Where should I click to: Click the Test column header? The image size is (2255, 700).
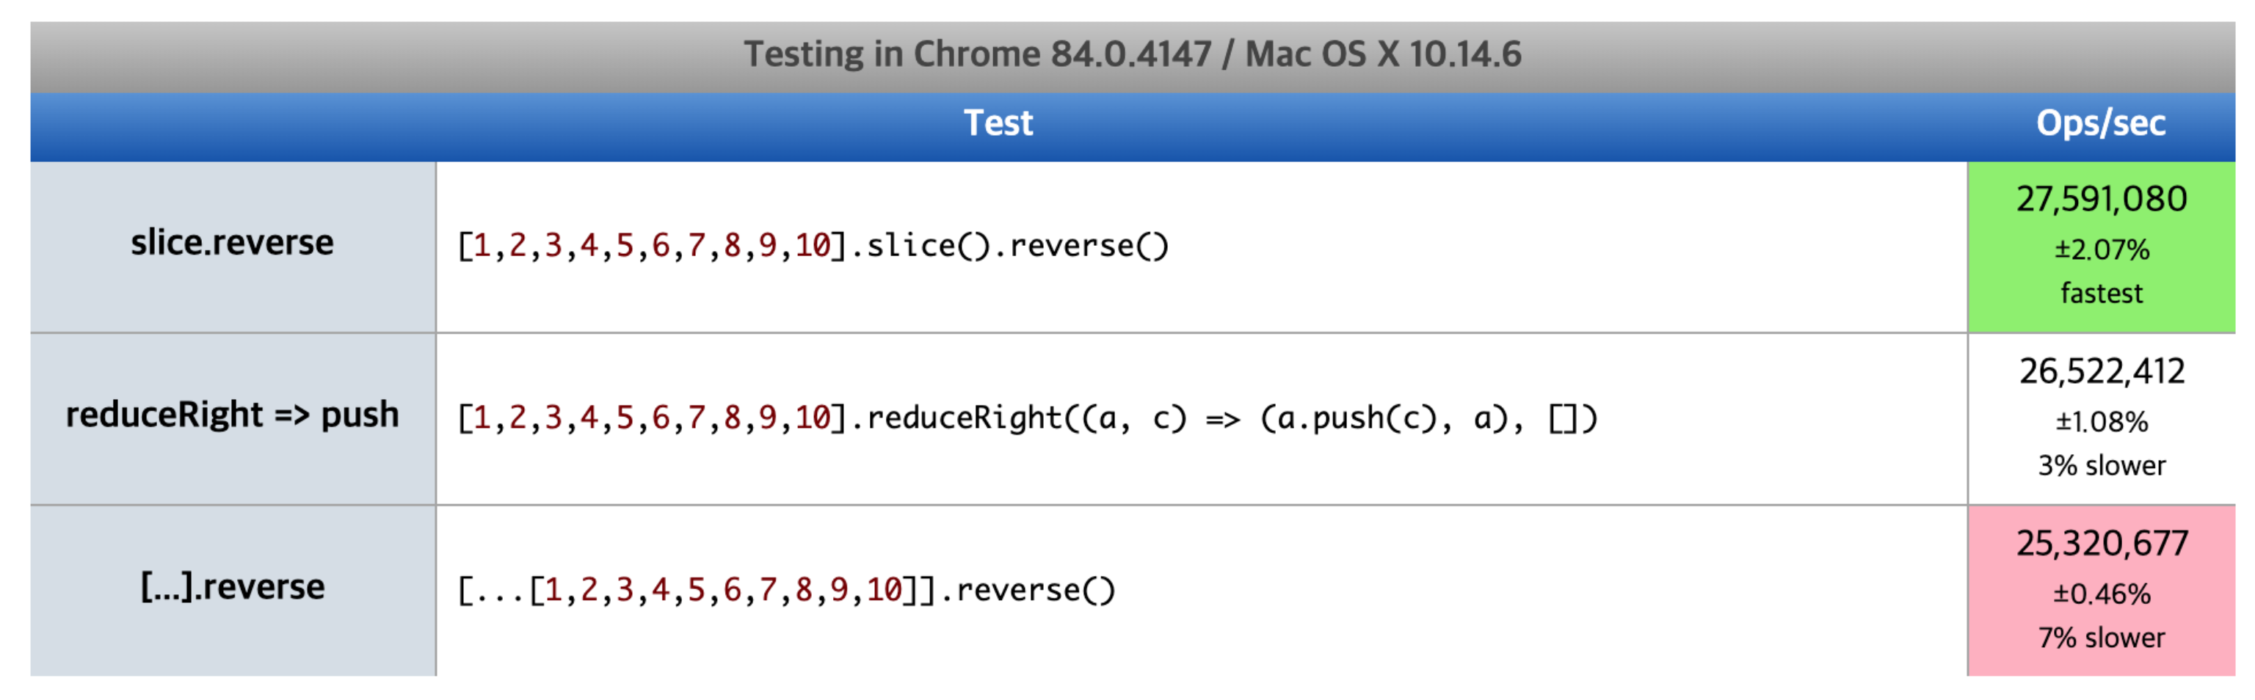998,123
